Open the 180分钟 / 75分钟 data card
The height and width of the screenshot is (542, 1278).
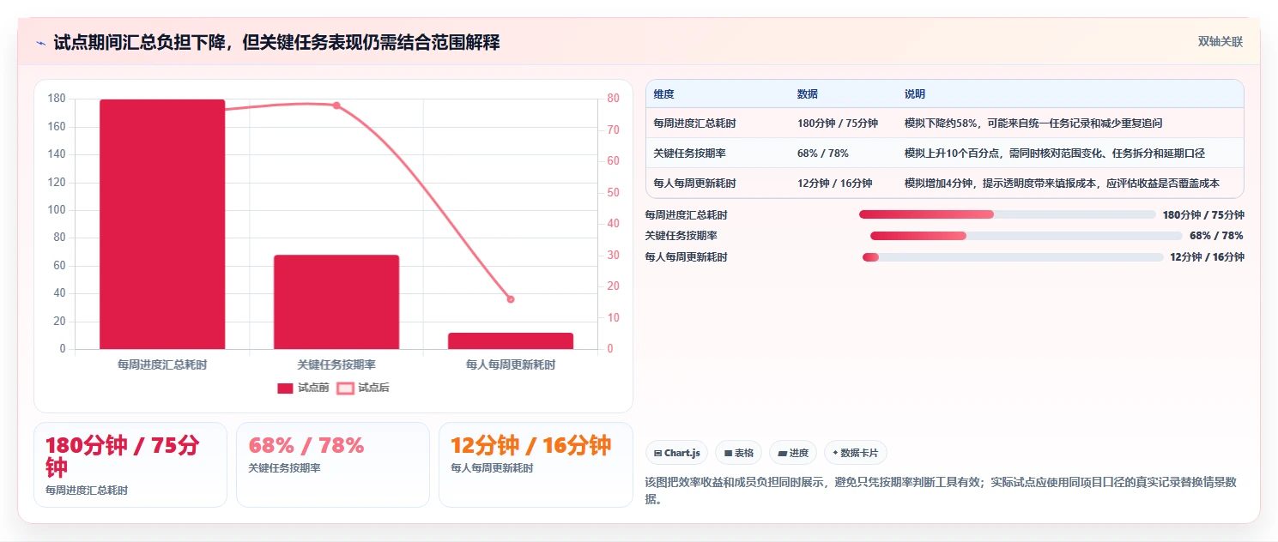point(130,465)
